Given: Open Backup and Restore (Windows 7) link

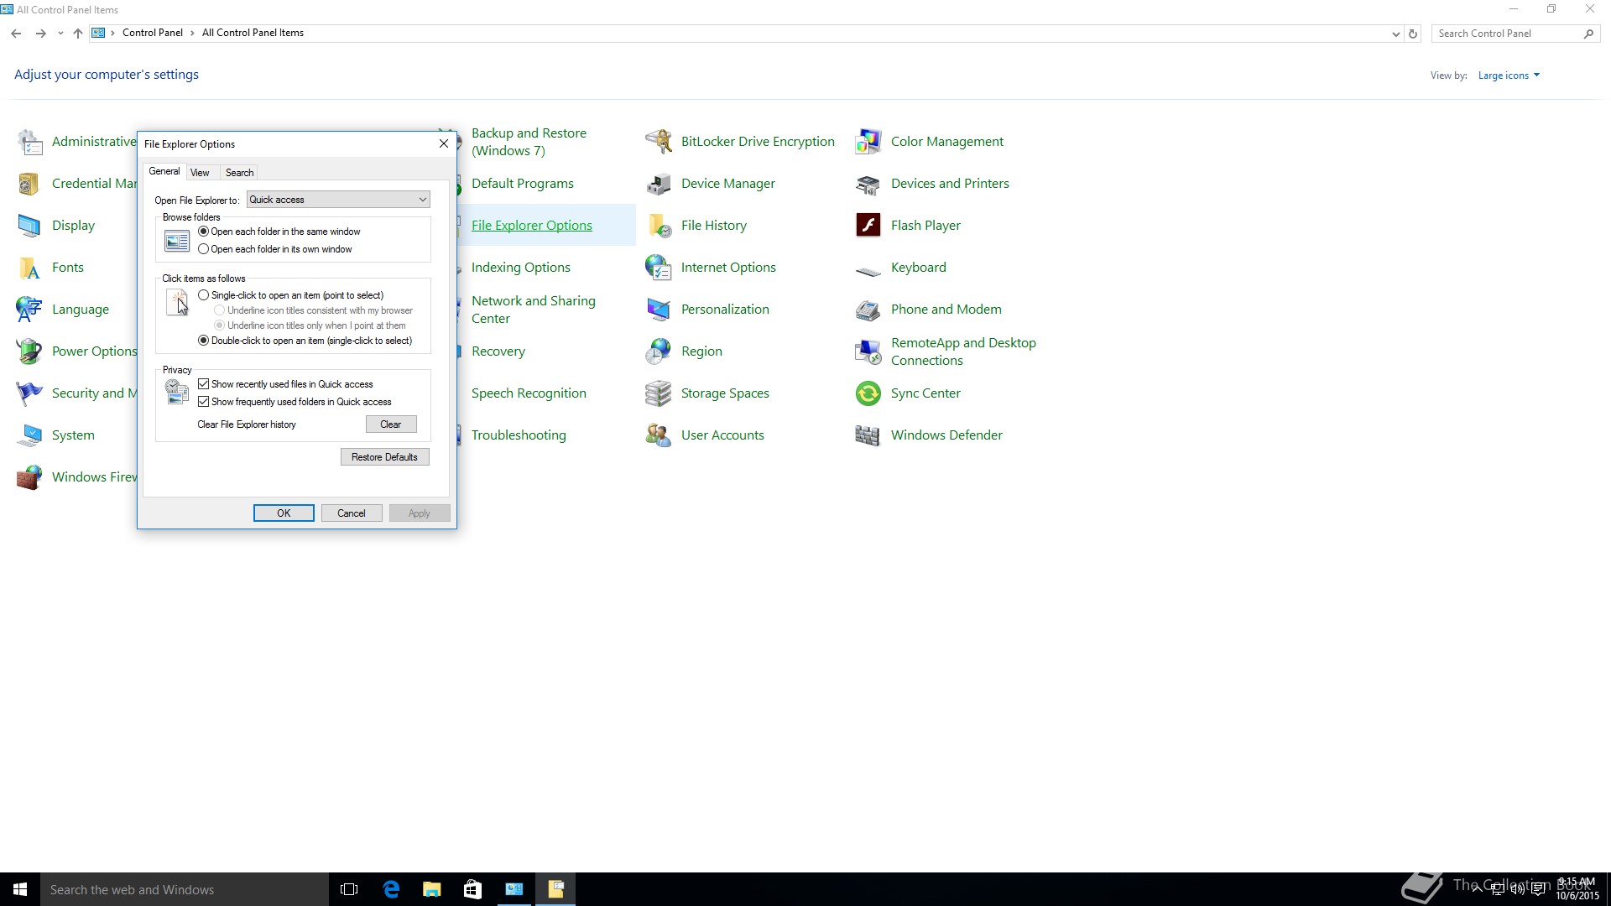Looking at the screenshot, I should 529,142.
